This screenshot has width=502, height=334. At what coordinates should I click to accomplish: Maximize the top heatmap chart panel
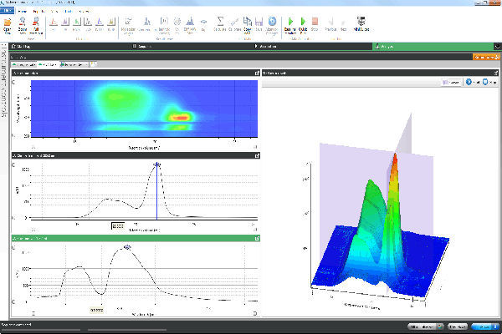point(256,74)
